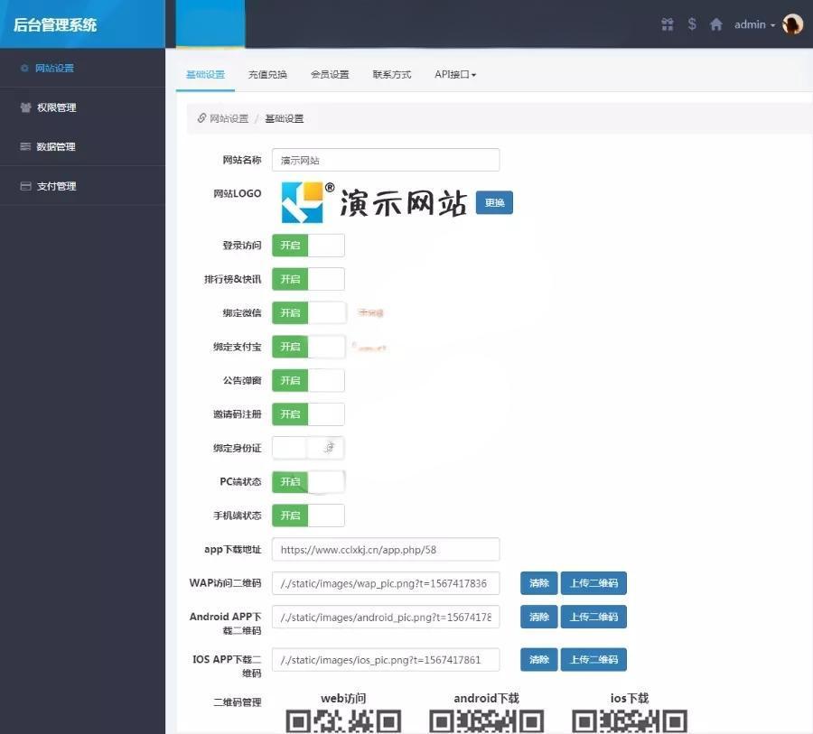The image size is (813, 734).
Task: Toggle 登录访问 off
Action: 307,245
